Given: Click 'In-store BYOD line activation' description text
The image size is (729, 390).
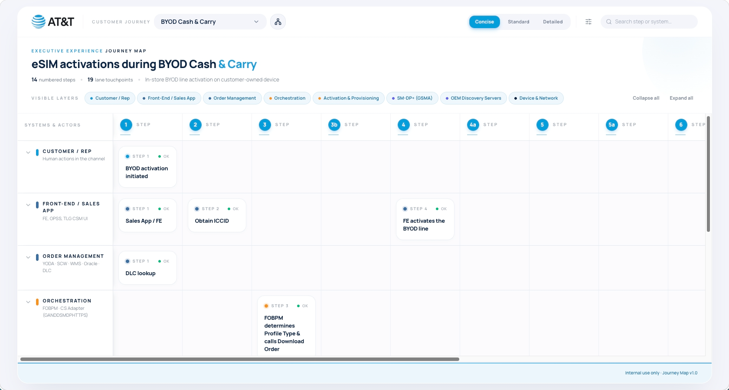Looking at the screenshot, I should tap(212, 80).
